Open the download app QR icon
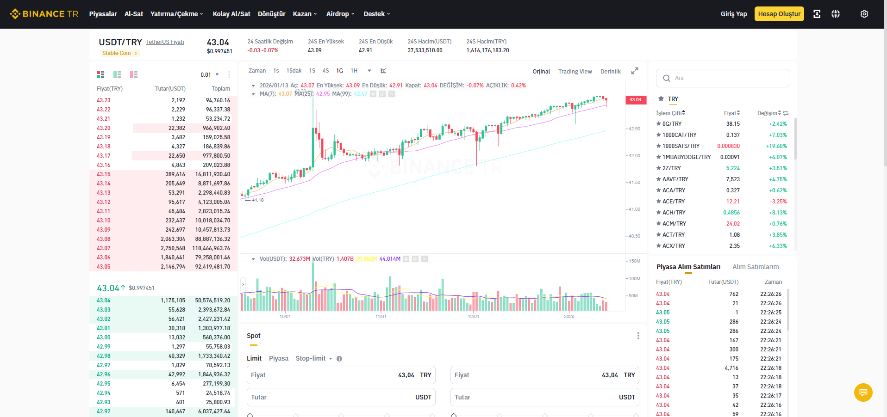Screen dimensions: 887x417 pos(817,14)
